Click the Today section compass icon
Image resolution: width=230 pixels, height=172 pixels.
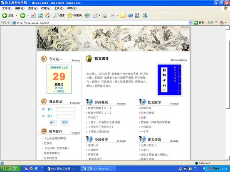[44, 59]
